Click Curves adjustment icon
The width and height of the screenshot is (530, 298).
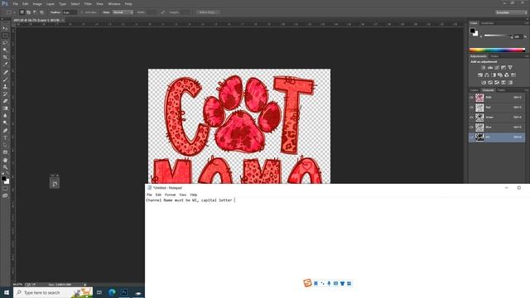tap(497, 68)
